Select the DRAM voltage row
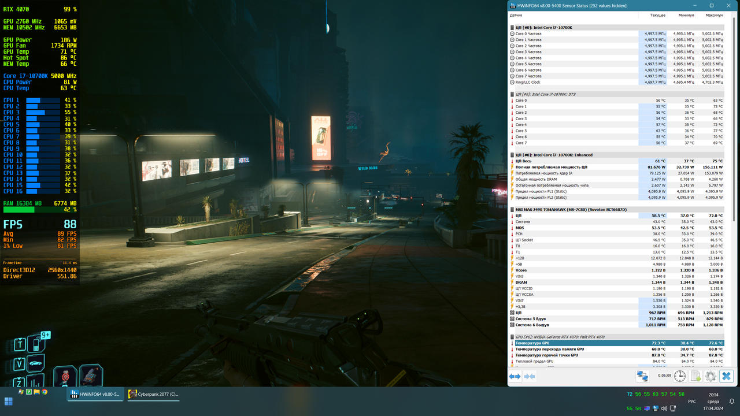Viewport: 740px width, 416px height. [x=619, y=283]
